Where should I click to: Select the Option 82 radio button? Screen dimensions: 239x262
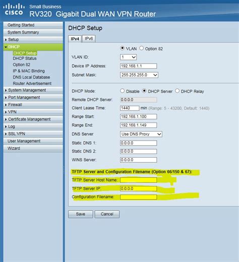coord(142,48)
